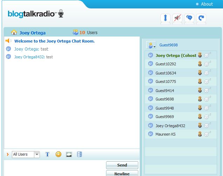Select Joey Ortega (Cohost) in user list
Viewport: 223px width, 176px height.
[181, 55]
